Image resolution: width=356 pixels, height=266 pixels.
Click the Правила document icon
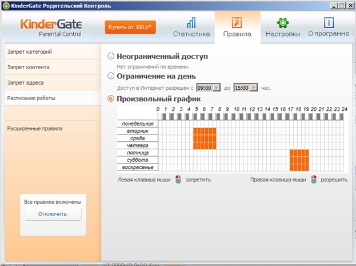point(237,22)
